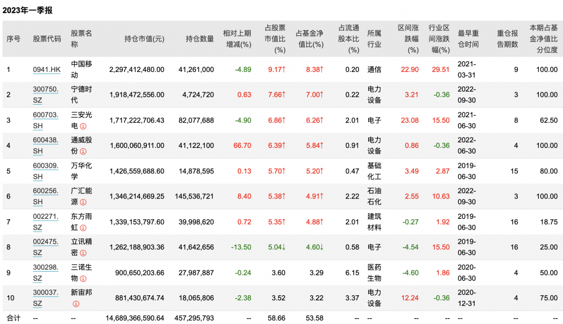Click the 占基金净值比(%) column header
The width and height of the screenshot is (563, 324).
[x=310, y=39]
